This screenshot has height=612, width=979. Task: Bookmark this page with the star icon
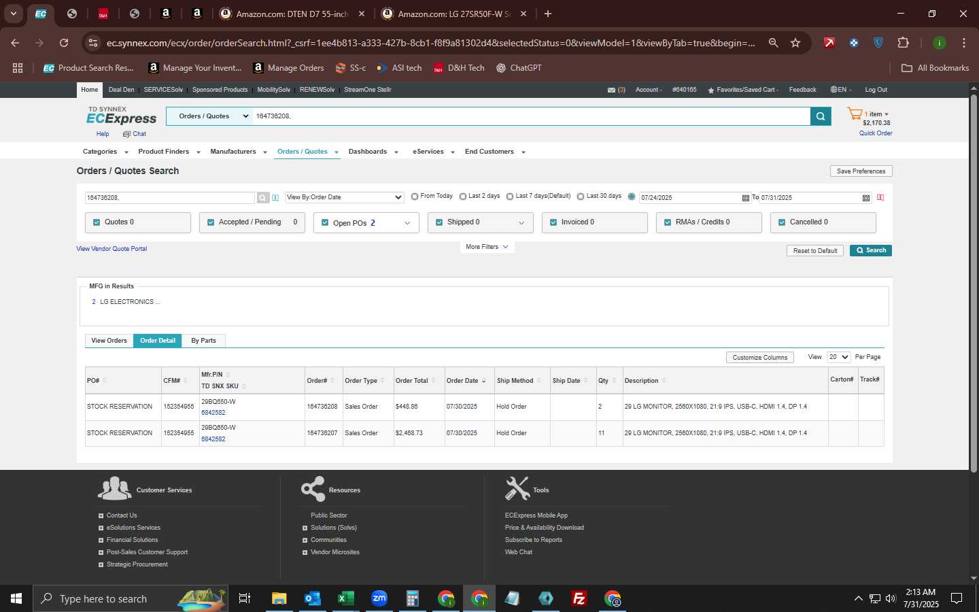795,43
